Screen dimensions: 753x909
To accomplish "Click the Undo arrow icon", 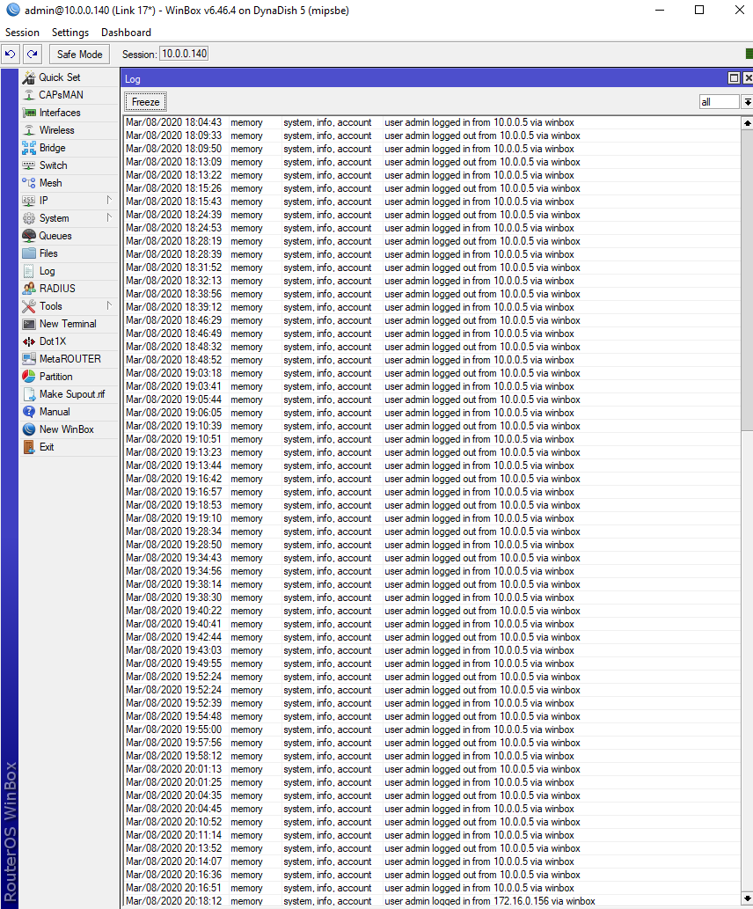I will tap(11, 54).
